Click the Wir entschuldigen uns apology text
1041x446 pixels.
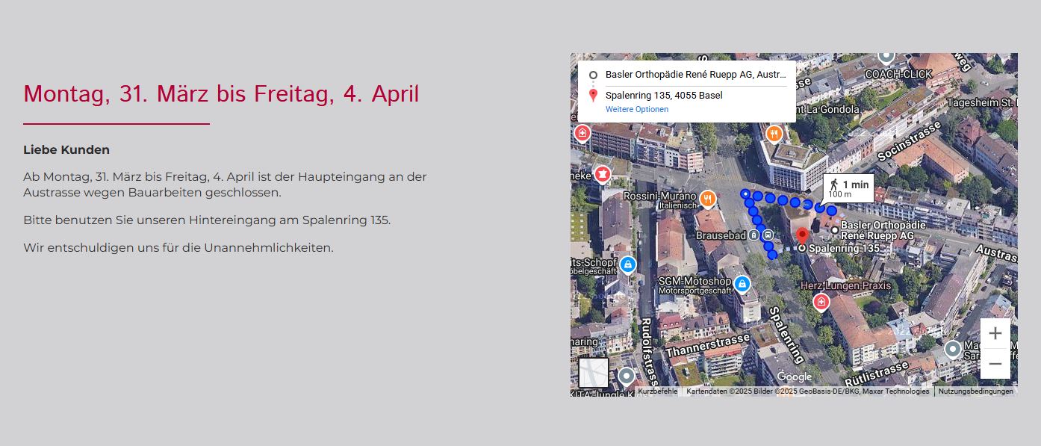(x=178, y=248)
